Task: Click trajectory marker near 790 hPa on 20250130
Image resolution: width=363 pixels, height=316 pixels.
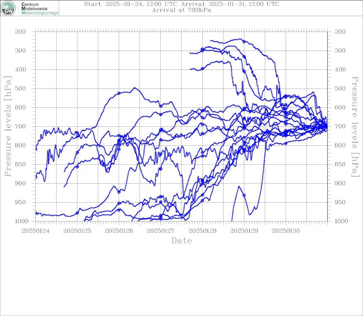Action: [x=286, y=143]
